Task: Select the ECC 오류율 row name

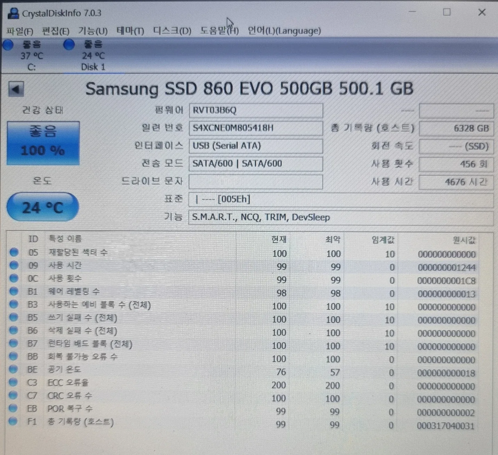Action: point(68,383)
